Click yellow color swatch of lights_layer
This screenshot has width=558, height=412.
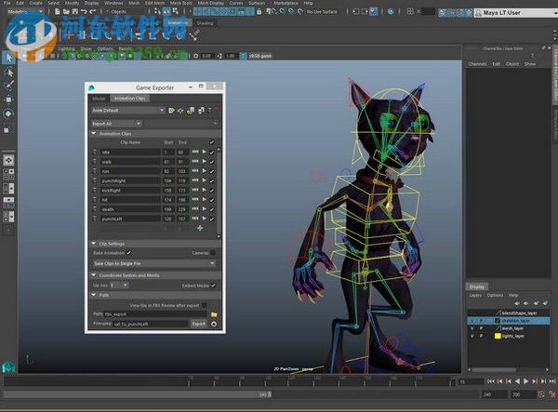pyautogui.click(x=498, y=336)
